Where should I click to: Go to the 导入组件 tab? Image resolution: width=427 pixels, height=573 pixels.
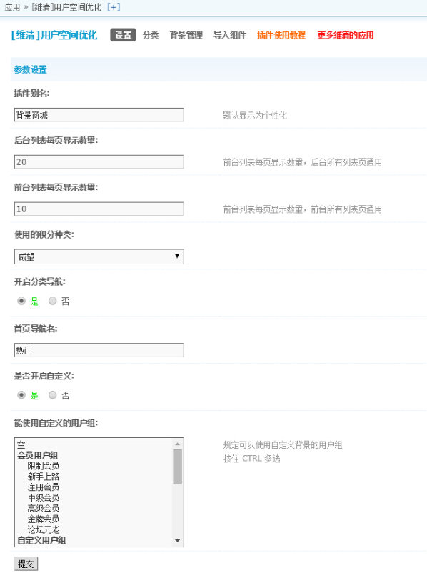[x=230, y=35]
